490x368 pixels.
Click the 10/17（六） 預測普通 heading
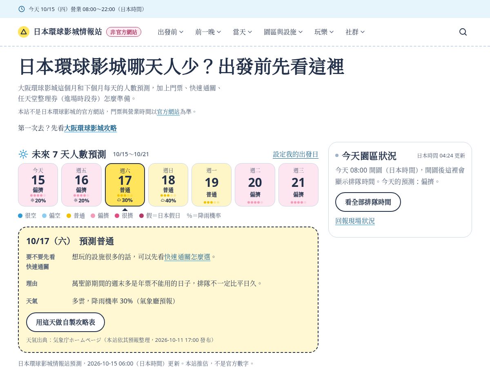70,241
